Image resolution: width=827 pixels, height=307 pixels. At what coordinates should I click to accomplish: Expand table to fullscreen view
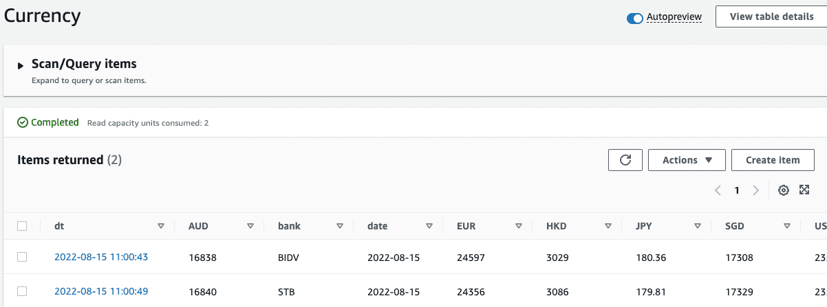[804, 190]
